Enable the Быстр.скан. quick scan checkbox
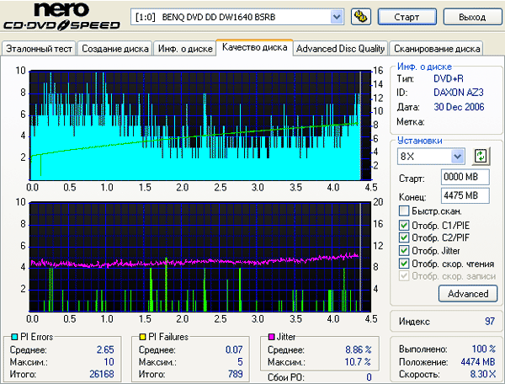 tap(404, 211)
